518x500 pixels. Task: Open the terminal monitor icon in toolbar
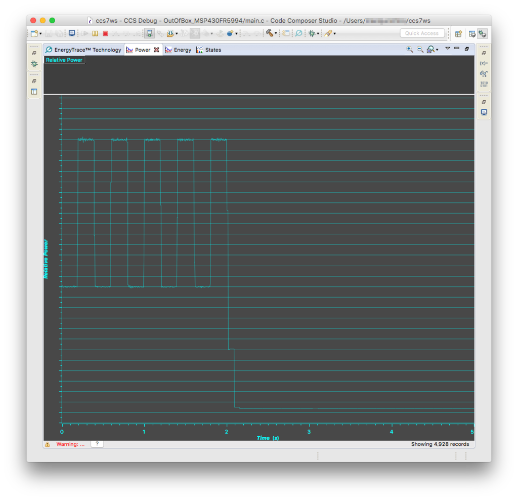coord(72,33)
